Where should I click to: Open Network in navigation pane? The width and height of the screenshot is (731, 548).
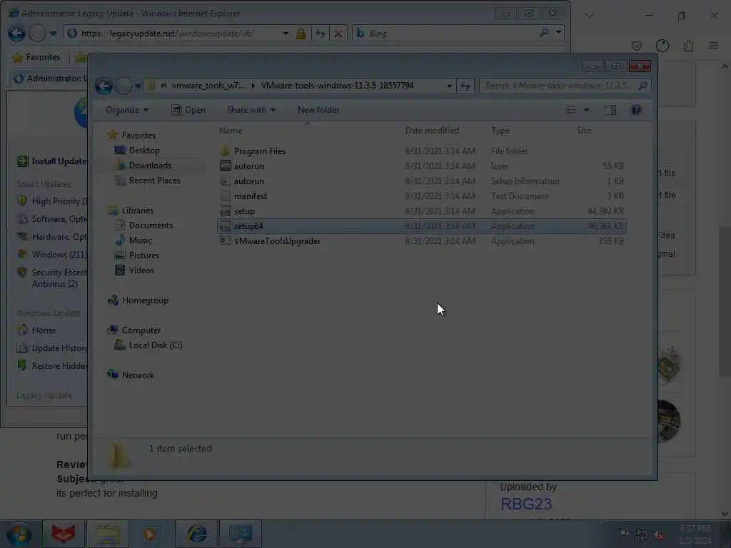click(138, 375)
